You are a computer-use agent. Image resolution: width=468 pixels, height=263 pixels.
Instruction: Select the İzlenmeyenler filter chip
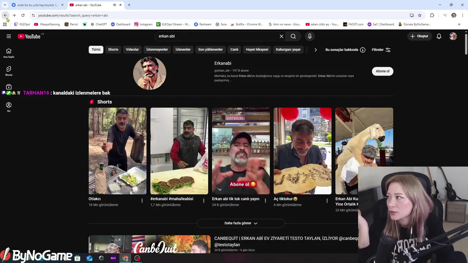pos(157,50)
